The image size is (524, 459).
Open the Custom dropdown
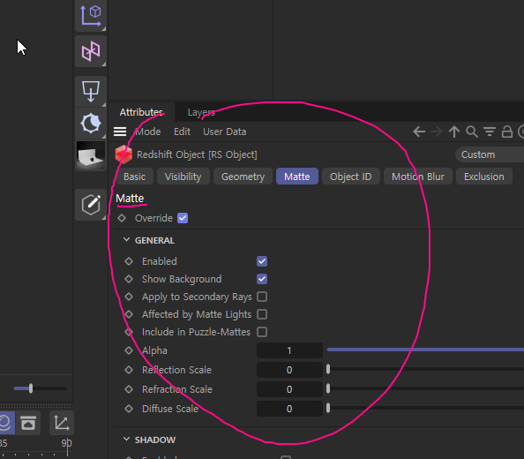coord(490,154)
